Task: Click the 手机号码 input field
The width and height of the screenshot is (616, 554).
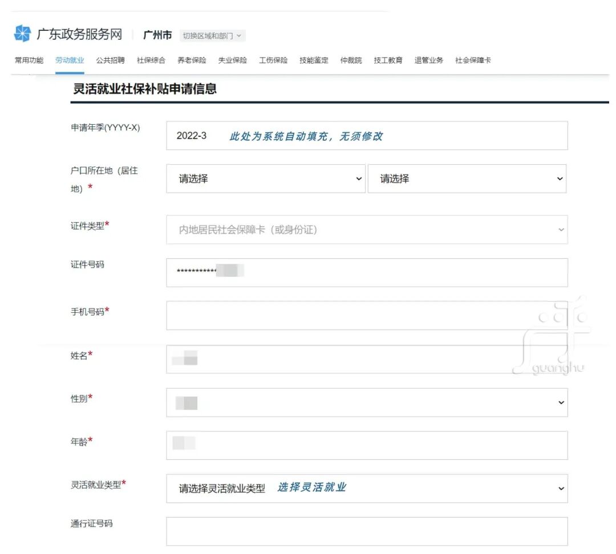Action: (367, 315)
